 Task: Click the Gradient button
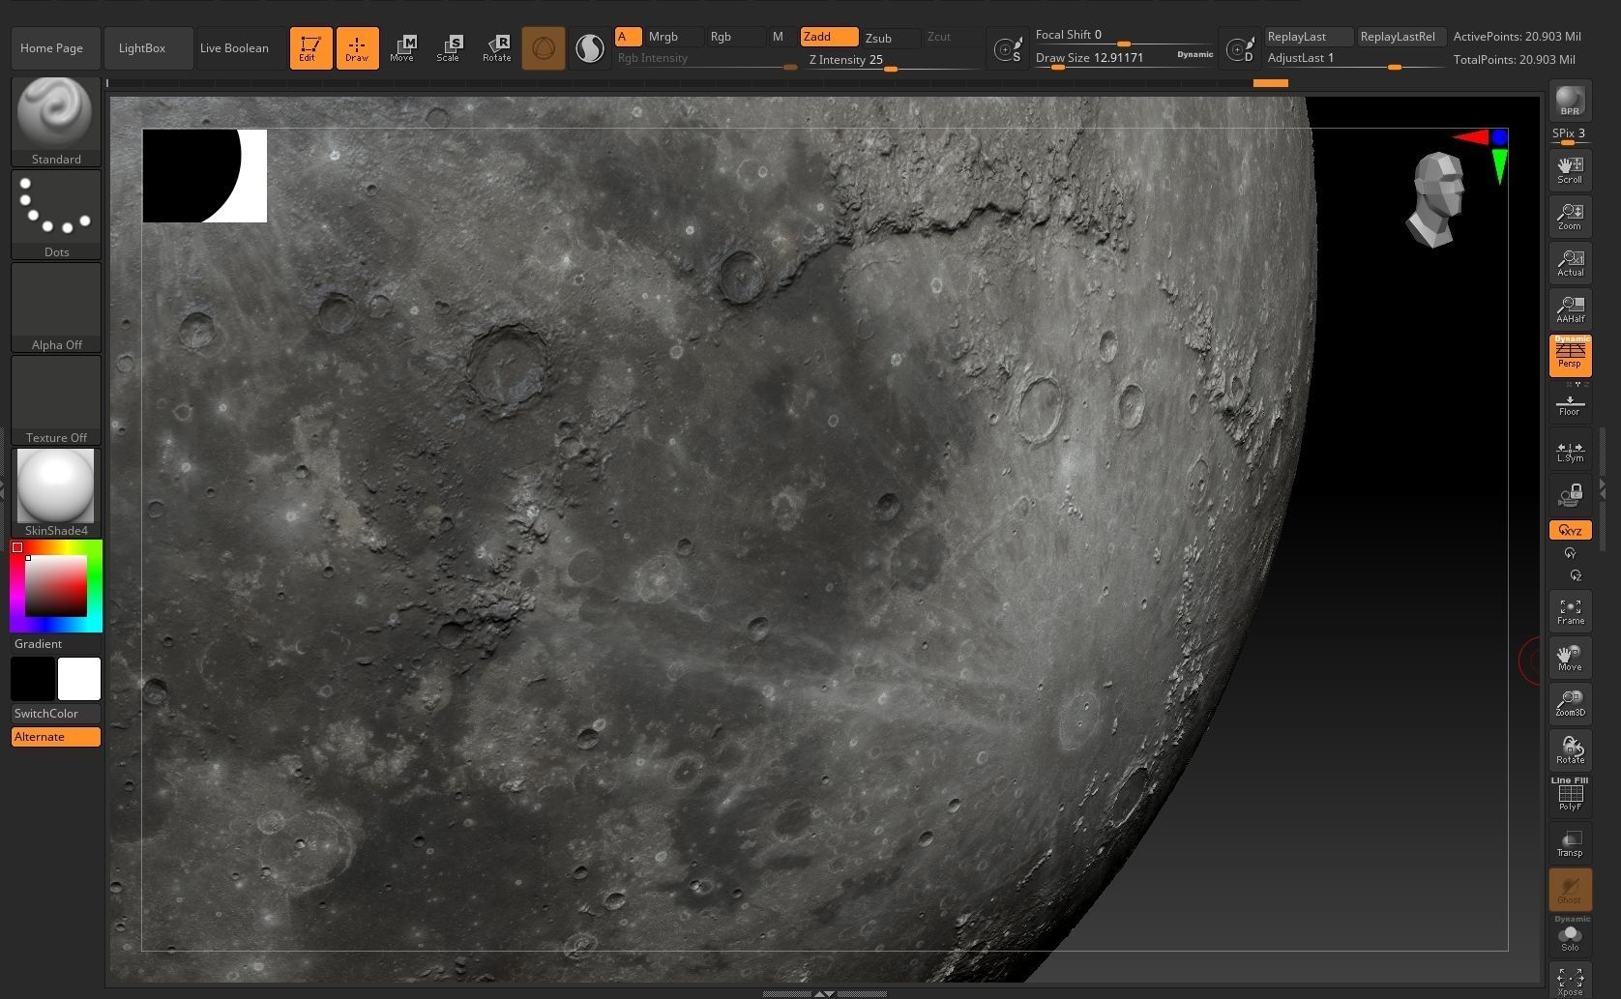pos(56,644)
